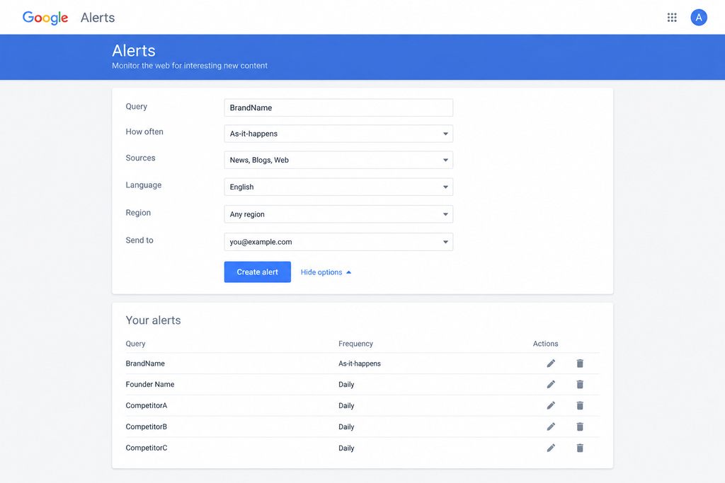This screenshot has width=725, height=483.
Task: Collapse settings with Hide options
Action: pos(326,272)
